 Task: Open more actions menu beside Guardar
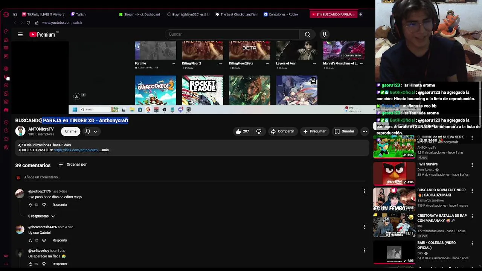[x=365, y=131]
